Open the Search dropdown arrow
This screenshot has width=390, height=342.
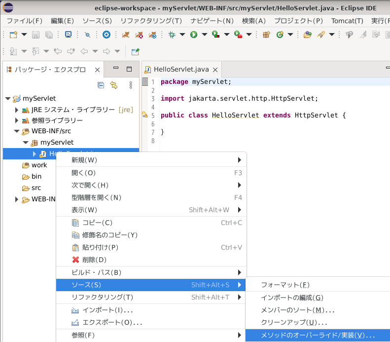(x=332, y=35)
